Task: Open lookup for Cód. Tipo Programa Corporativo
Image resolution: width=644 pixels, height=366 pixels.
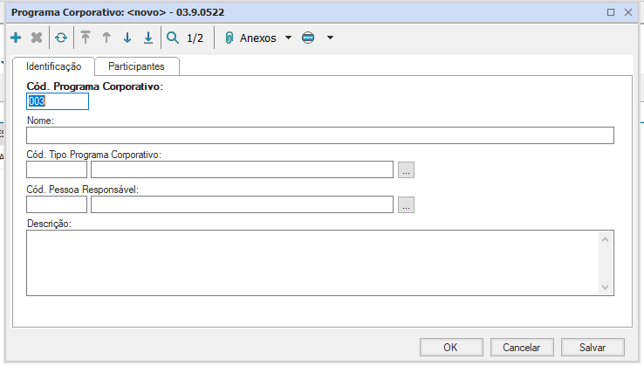Action: [406, 170]
